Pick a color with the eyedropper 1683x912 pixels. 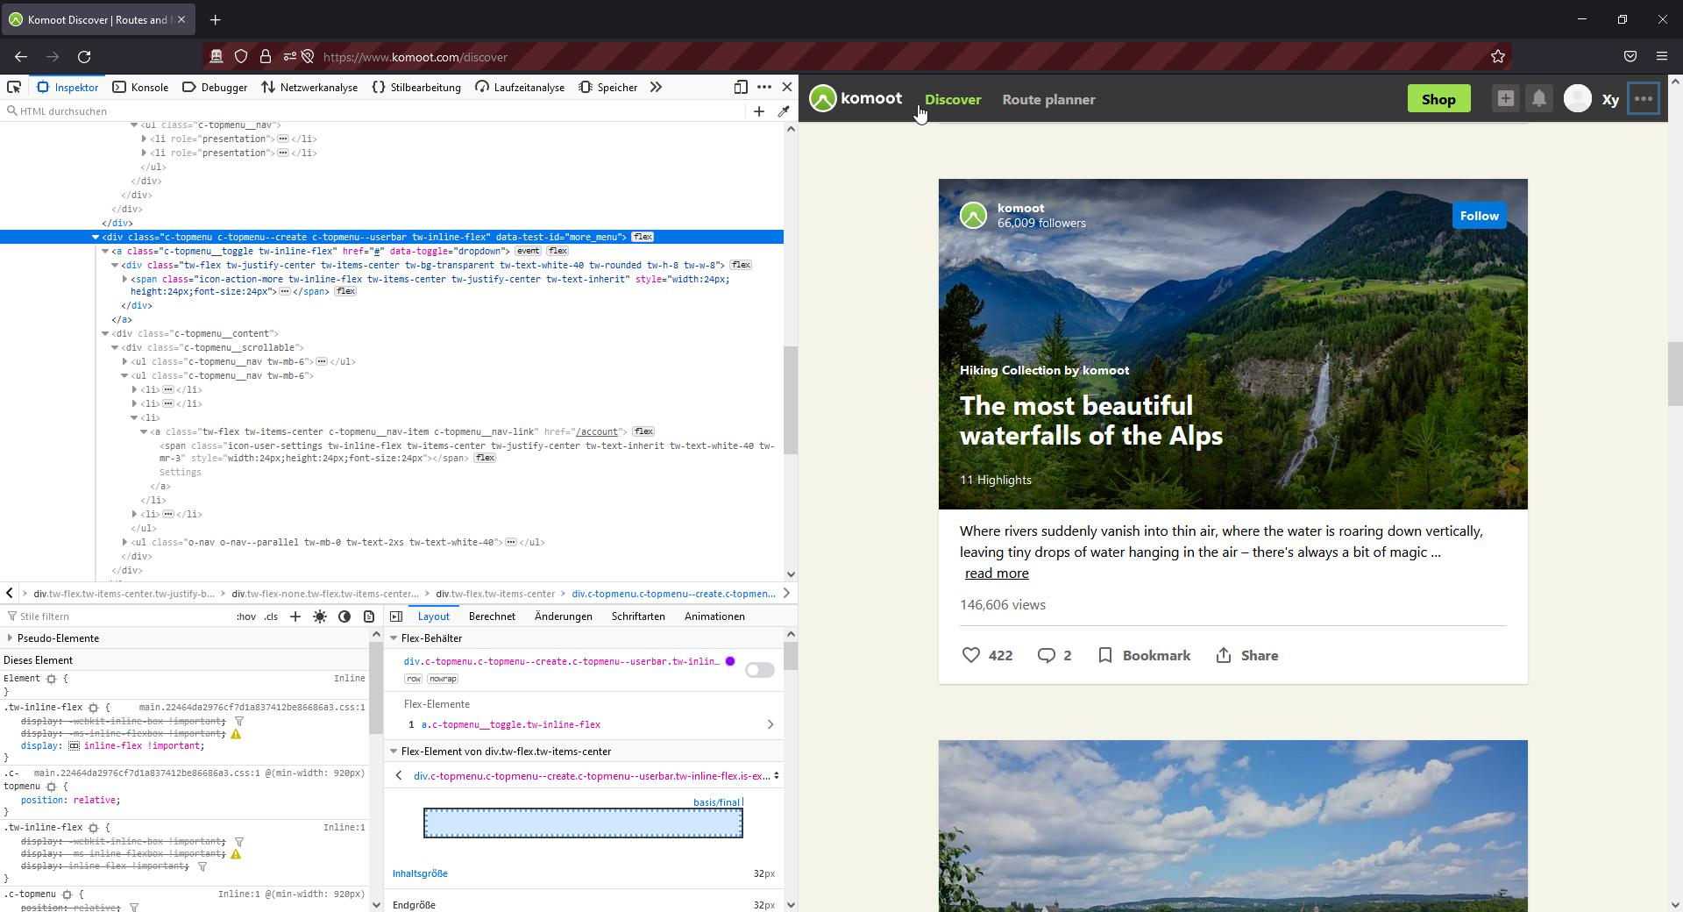pos(784,111)
